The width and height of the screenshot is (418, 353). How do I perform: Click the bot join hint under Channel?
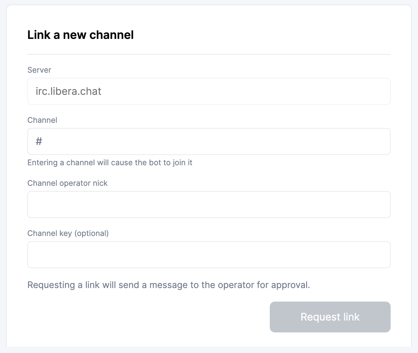tap(110, 163)
